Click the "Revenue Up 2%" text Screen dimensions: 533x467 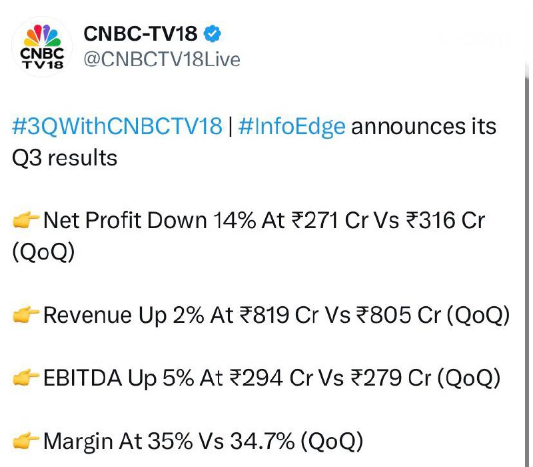pos(124,316)
